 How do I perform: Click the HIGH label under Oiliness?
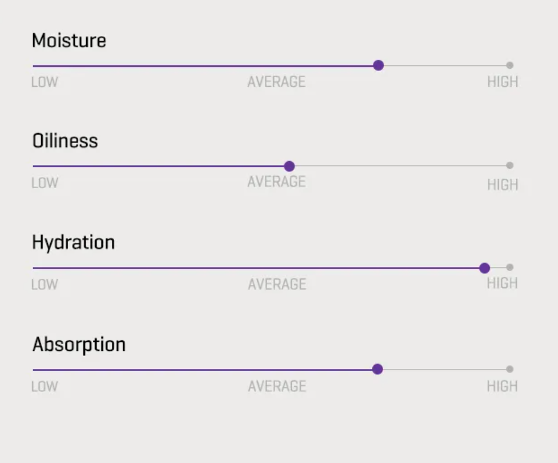(x=502, y=185)
